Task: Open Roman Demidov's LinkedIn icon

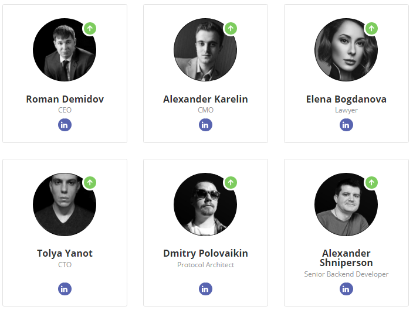Action: point(65,125)
